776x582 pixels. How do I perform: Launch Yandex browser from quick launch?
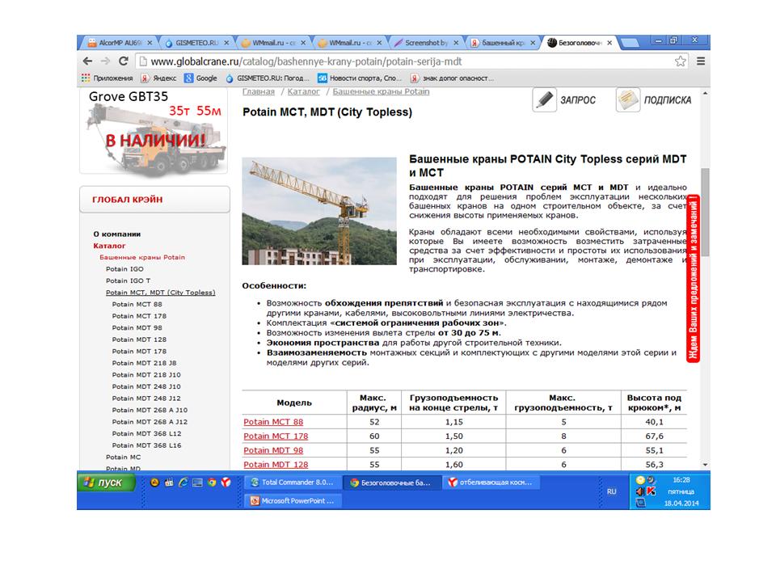[x=226, y=483]
